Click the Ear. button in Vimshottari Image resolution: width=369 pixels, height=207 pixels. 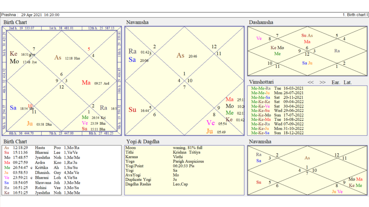tap(336, 82)
